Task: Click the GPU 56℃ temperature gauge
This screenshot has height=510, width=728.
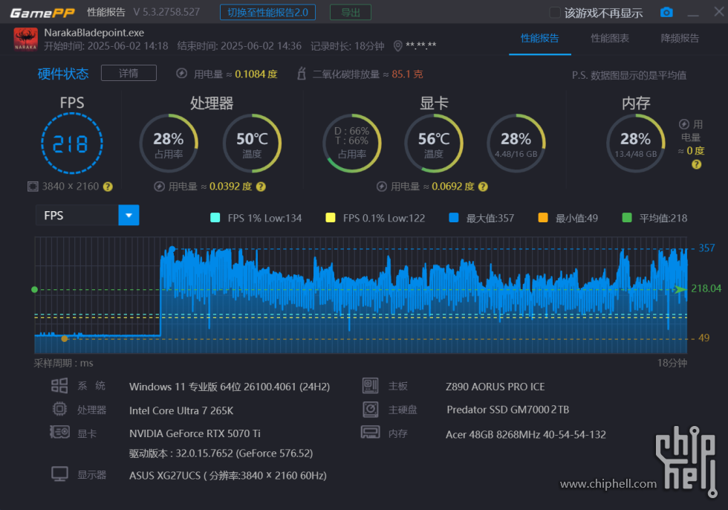Action: 434,143
